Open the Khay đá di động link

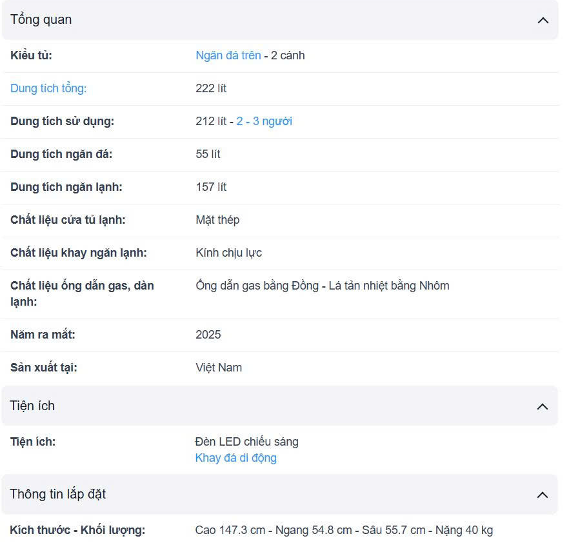[235, 458]
